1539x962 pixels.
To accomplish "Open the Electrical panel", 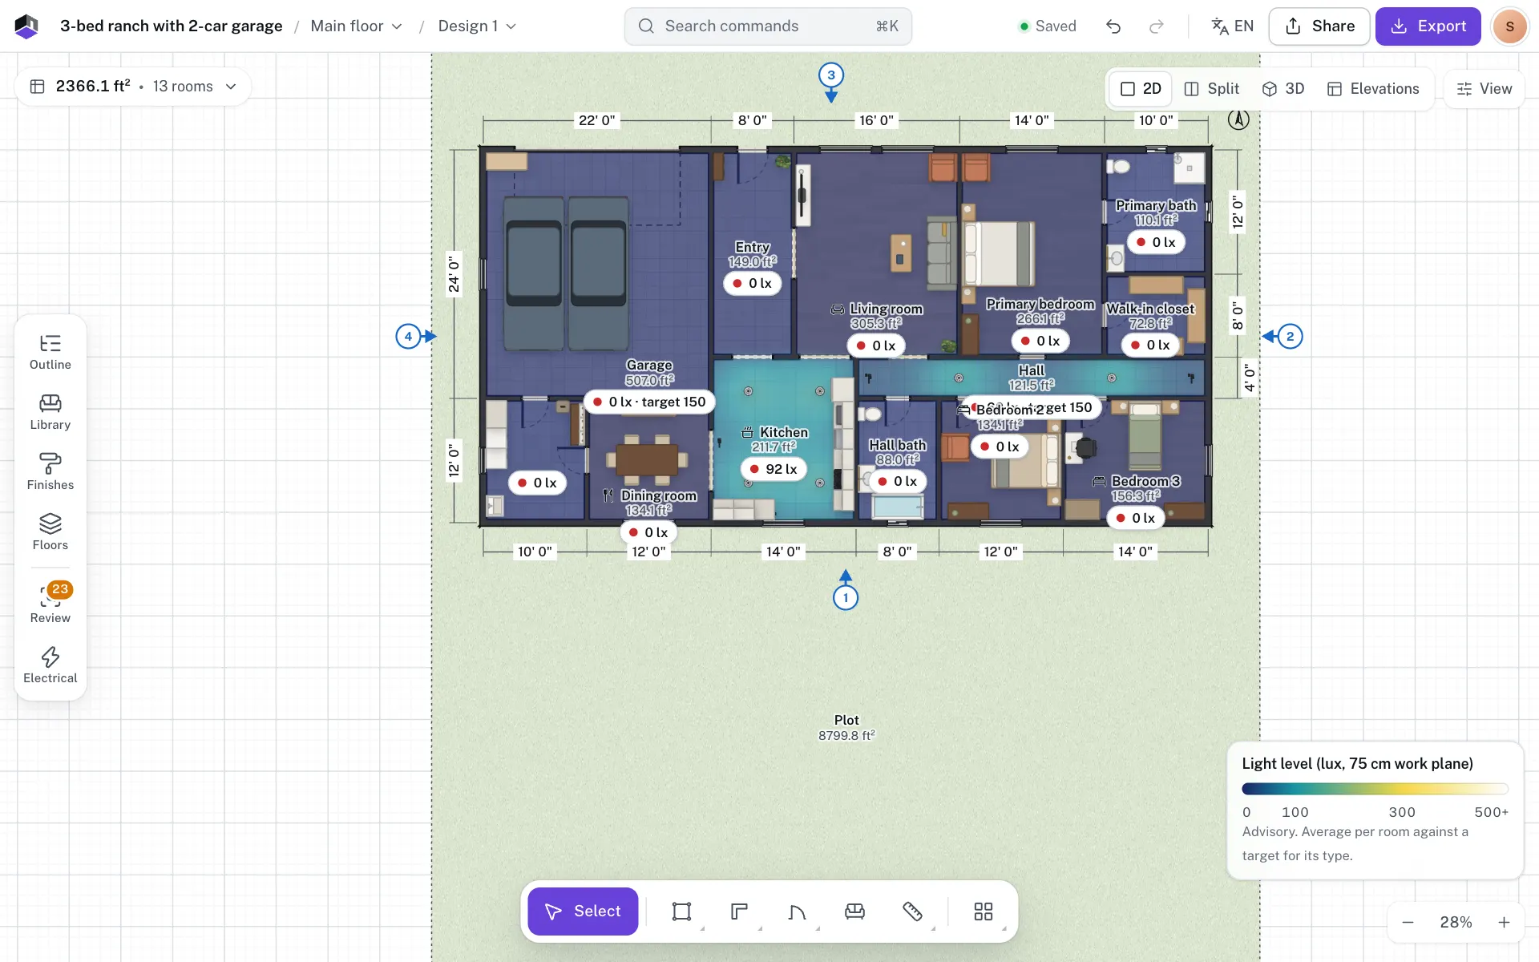I will (x=50, y=666).
